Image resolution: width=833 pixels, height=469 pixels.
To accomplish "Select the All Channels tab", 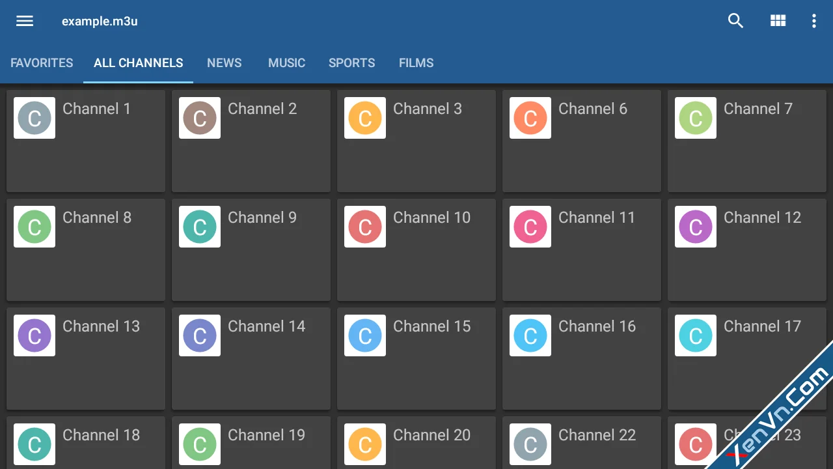I will coord(138,63).
